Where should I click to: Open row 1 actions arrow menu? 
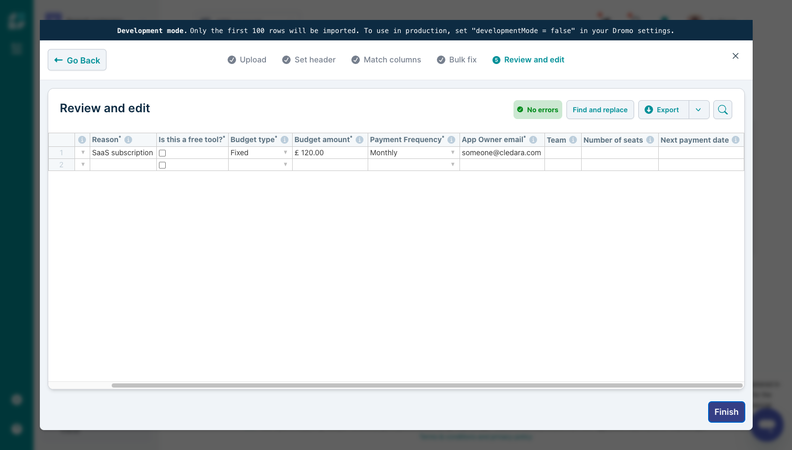coord(83,153)
